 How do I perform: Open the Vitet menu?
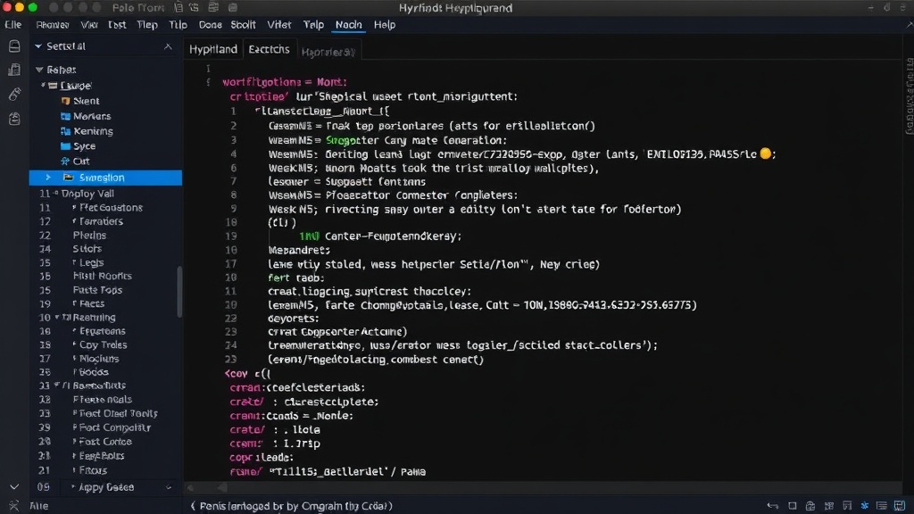[279, 24]
